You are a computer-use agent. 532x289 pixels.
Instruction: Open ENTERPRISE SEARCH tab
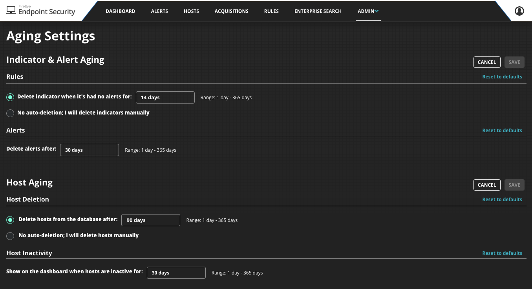pos(318,11)
